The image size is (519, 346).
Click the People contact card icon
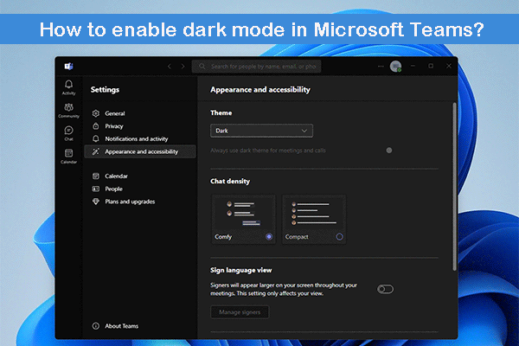point(96,189)
